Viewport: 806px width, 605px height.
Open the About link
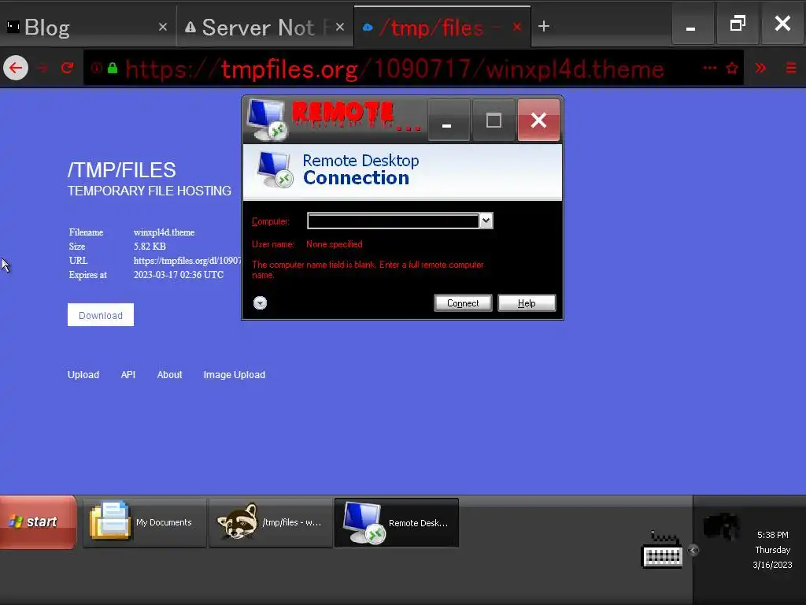click(x=170, y=375)
